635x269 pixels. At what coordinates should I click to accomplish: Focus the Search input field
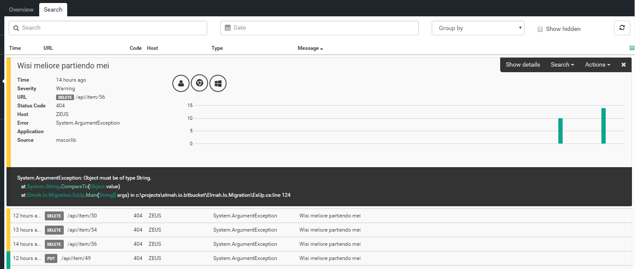tap(108, 28)
